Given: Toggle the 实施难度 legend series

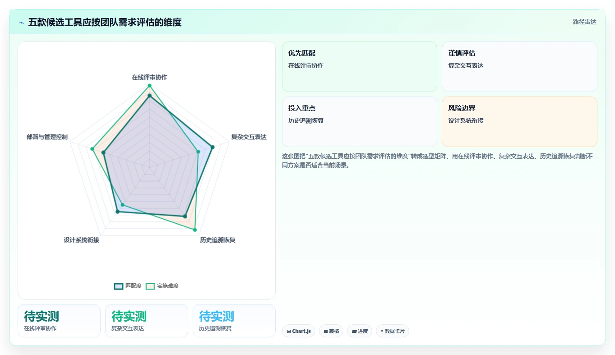Looking at the screenshot, I should tap(162, 286).
